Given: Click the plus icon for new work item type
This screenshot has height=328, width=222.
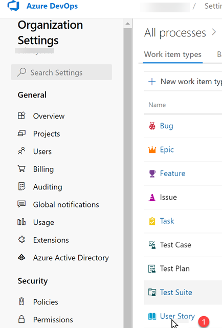Looking at the screenshot, I should click(x=152, y=82).
